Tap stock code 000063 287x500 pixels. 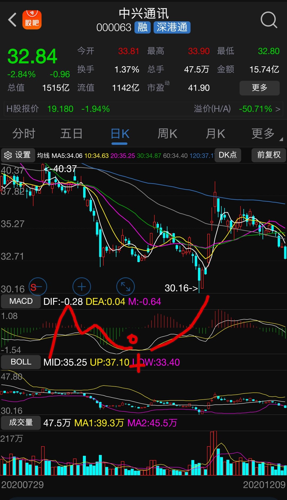click(114, 27)
